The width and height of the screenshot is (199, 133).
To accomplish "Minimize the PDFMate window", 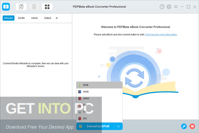I will [182, 7].
